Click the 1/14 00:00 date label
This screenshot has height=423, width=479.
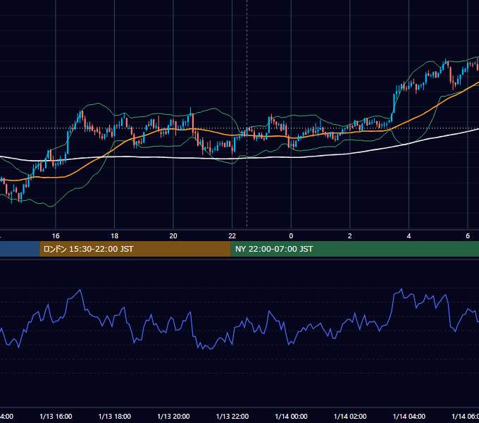pos(291,416)
